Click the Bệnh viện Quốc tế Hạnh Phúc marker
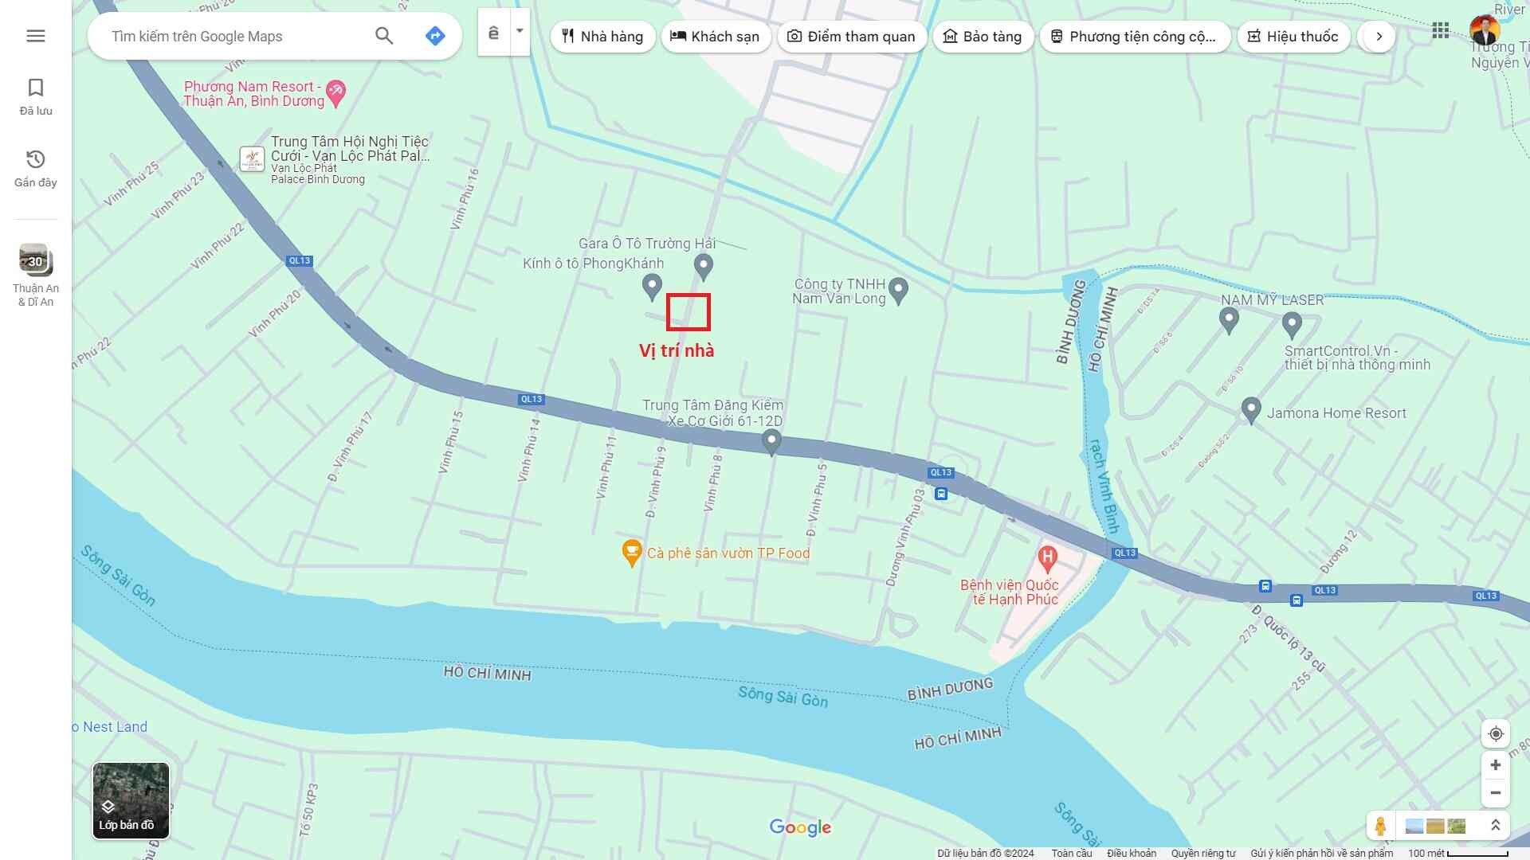This screenshot has height=860, width=1530. tap(1047, 557)
